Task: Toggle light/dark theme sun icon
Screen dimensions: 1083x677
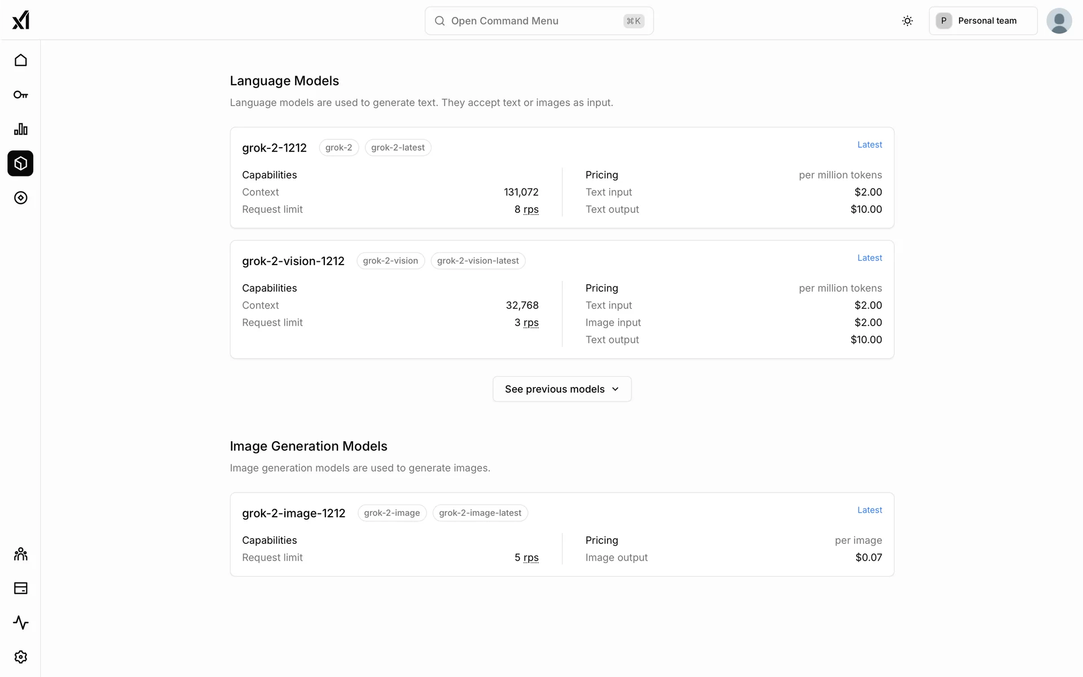Action: [x=907, y=21]
